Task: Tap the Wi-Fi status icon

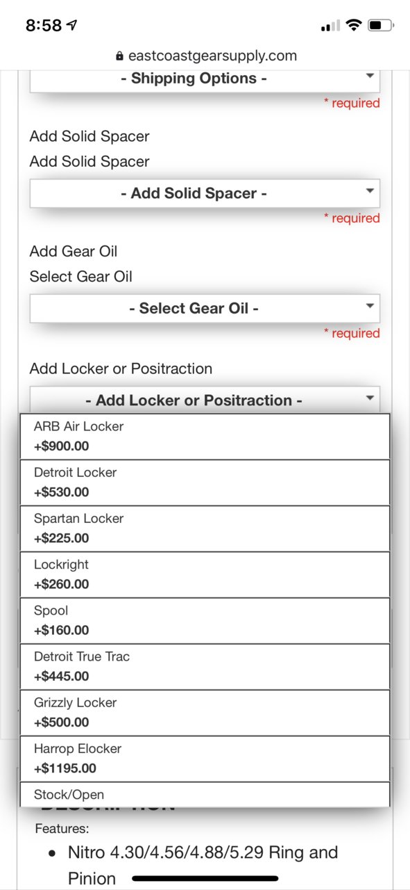Action: tap(354, 26)
